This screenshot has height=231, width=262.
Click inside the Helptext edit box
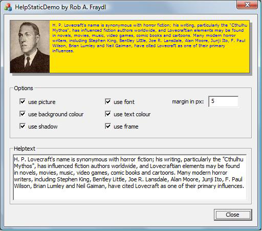coord(129,177)
